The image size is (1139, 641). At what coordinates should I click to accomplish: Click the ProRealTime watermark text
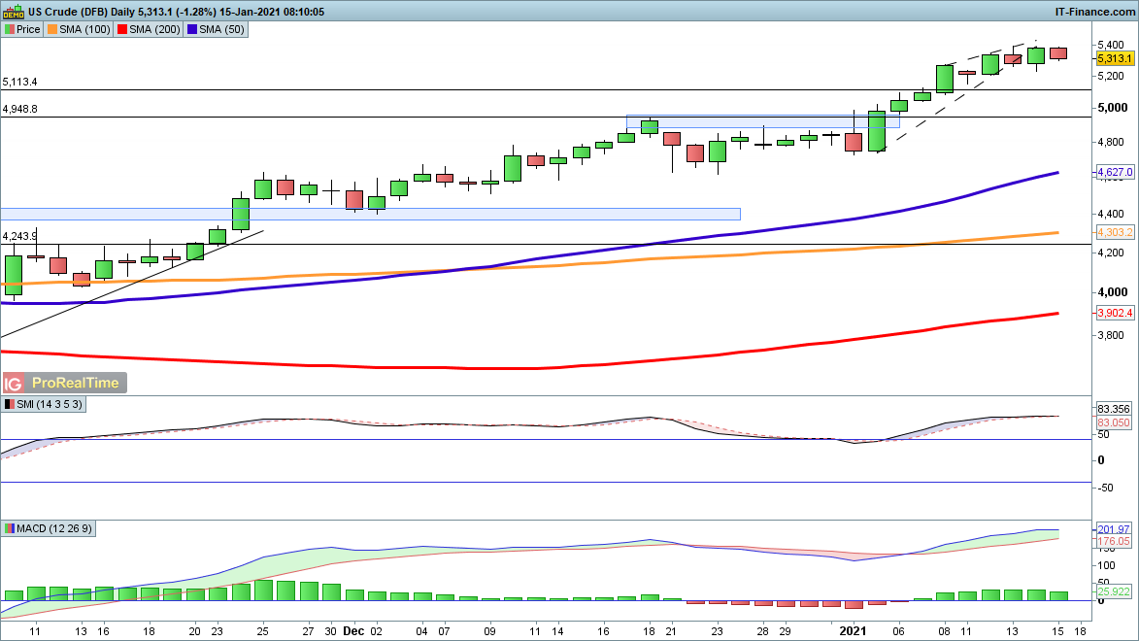tap(75, 383)
